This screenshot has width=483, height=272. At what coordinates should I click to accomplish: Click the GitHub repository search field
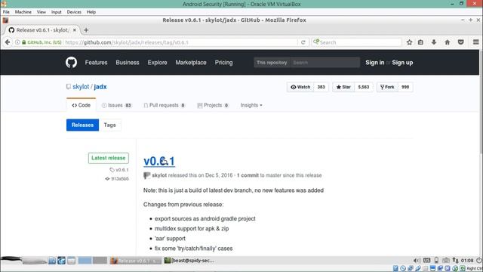[x=325, y=62]
